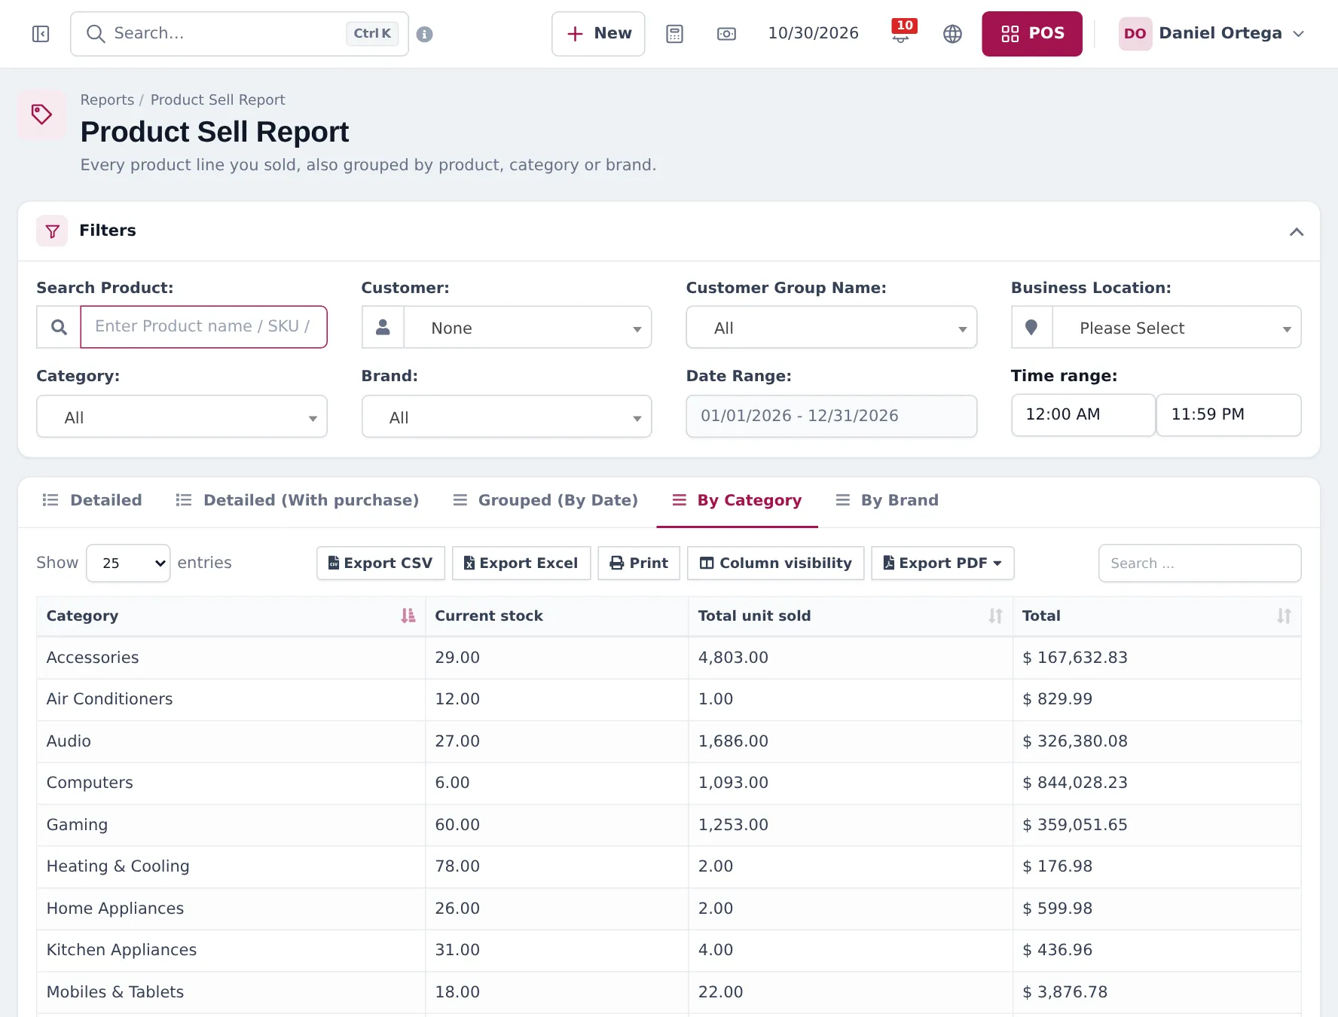Open the cash register icon
This screenshot has width=1338, height=1017.
[x=726, y=34]
